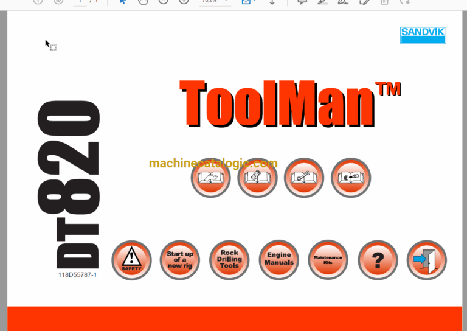Click the exit door icon with blue arrow
The height and width of the screenshot is (331, 467).
point(427,260)
